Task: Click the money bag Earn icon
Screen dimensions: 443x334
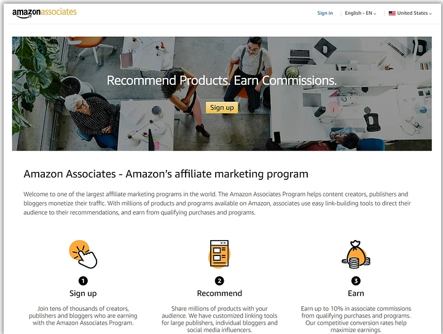Action: click(x=356, y=254)
